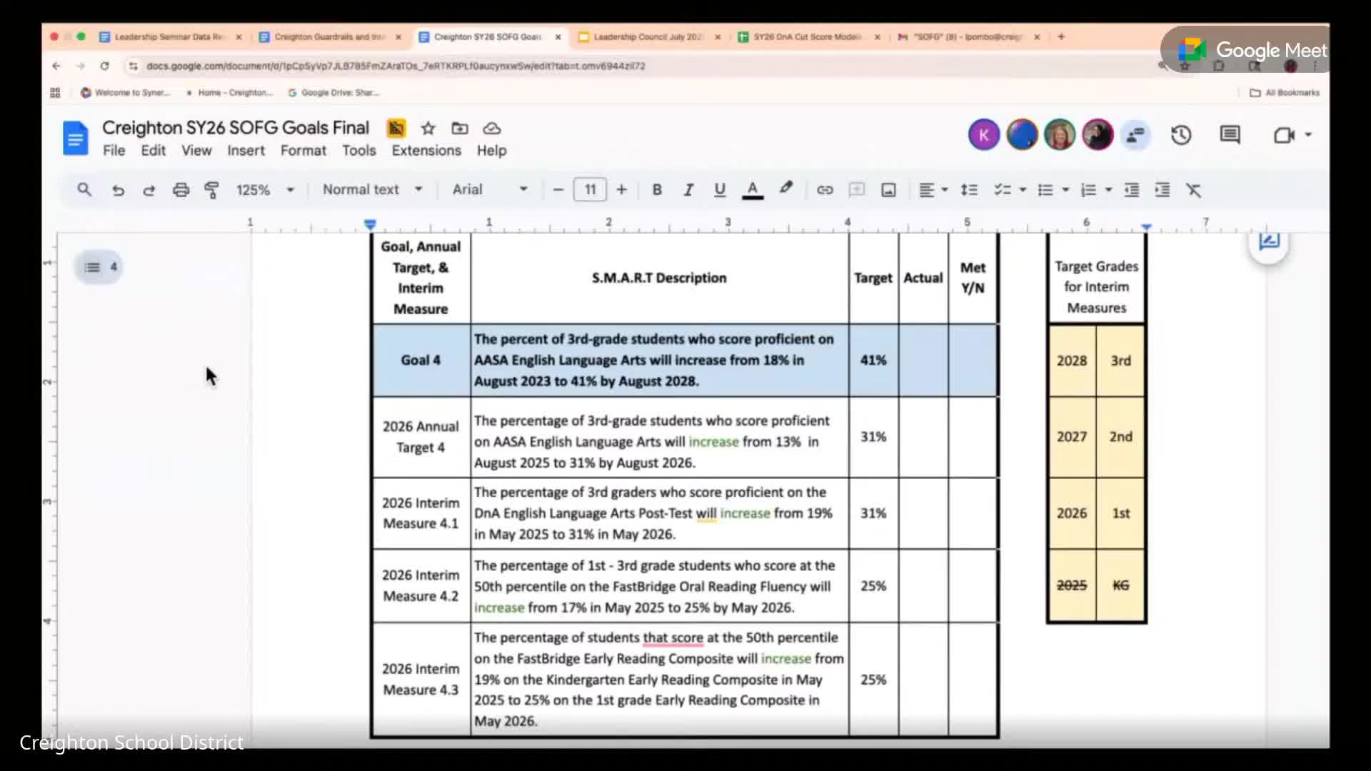
Task: Open the Arial font dropdown
Action: tap(490, 190)
